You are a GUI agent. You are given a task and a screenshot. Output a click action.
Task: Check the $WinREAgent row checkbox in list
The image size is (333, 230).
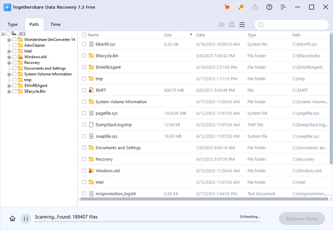click(x=84, y=67)
